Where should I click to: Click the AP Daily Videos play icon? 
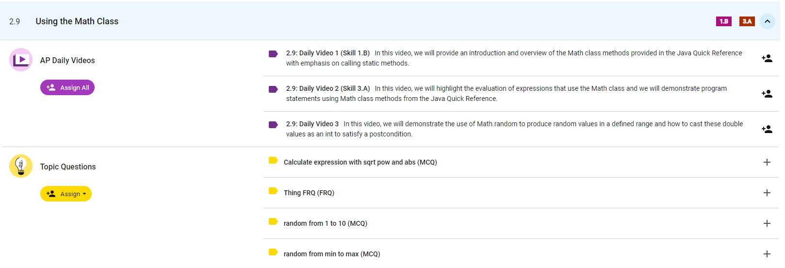click(x=21, y=60)
